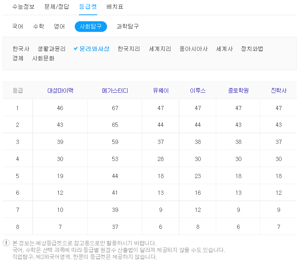This screenshot has height=265, width=299.
Task: Open the 배치표 tab
Action: (x=115, y=7)
